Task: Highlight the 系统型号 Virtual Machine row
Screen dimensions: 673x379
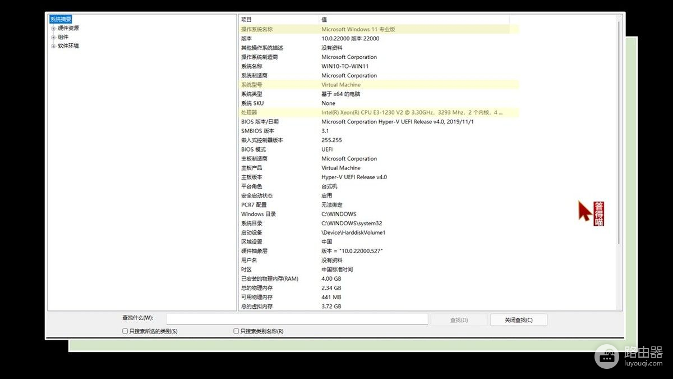Action: [x=341, y=85]
